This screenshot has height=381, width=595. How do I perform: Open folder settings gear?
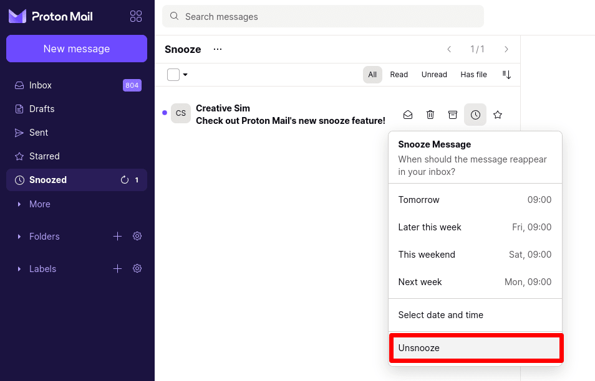tap(137, 237)
